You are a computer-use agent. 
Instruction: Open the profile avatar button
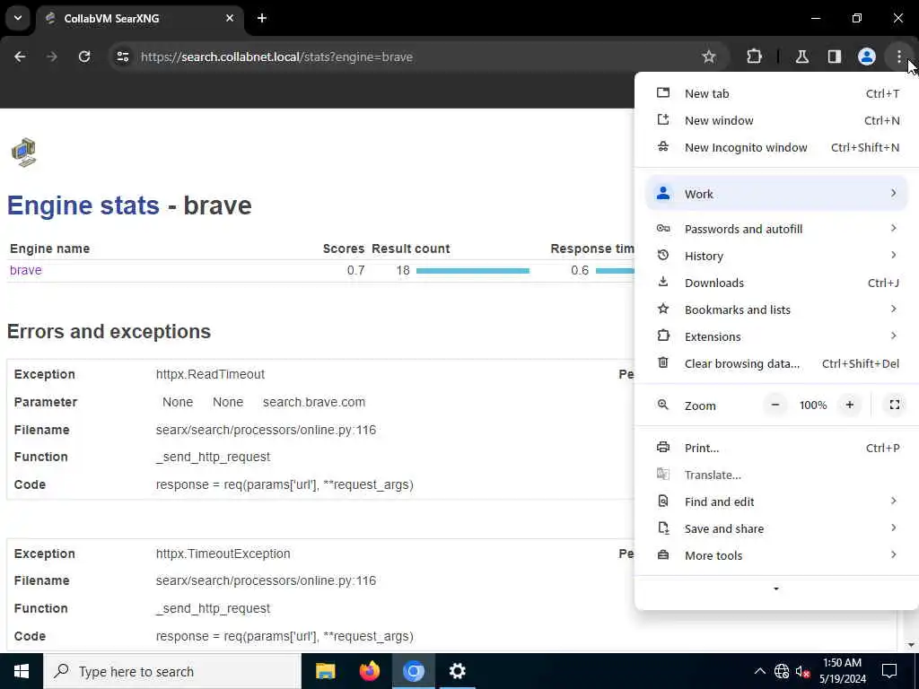[x=866, y=57]
